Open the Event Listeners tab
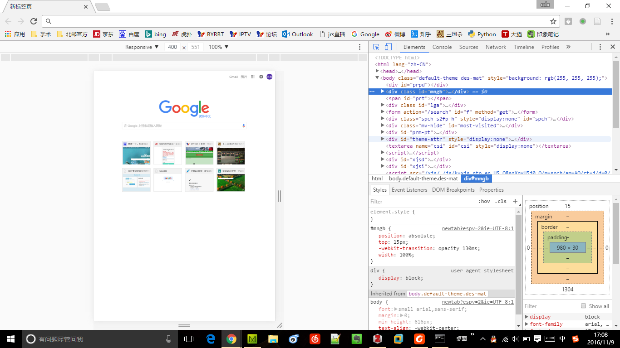Image resolution: width=620 pixels, height=348 pixels. click(x=409, y=190)
